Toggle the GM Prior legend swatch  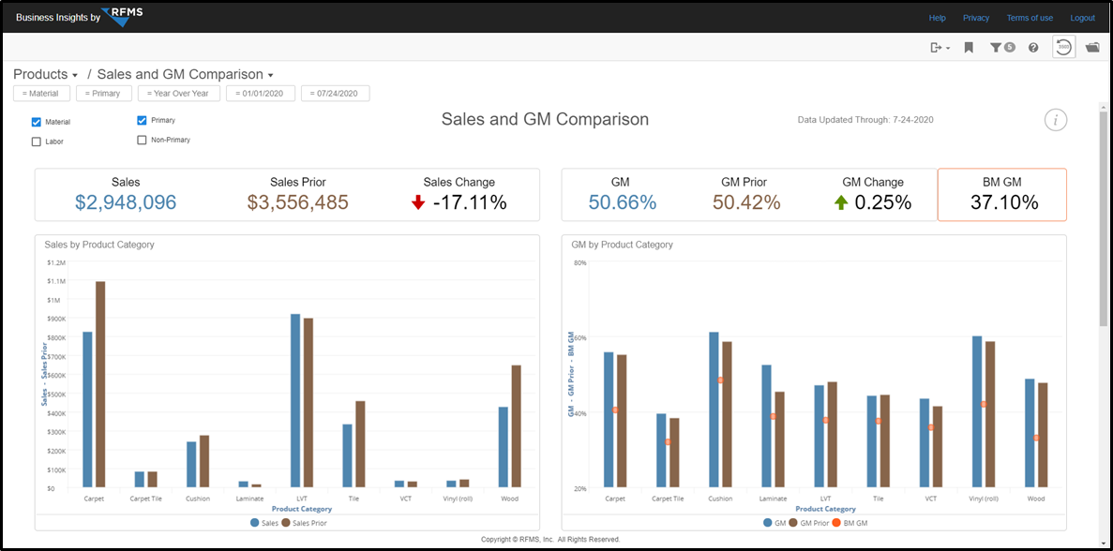[793, 523]
